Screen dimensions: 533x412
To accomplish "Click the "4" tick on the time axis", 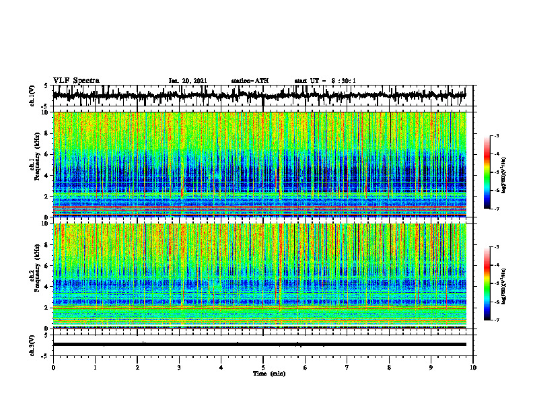I will click(221, 368).
